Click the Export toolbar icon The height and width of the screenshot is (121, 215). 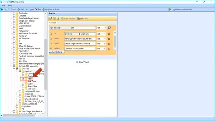coord(27,9)
